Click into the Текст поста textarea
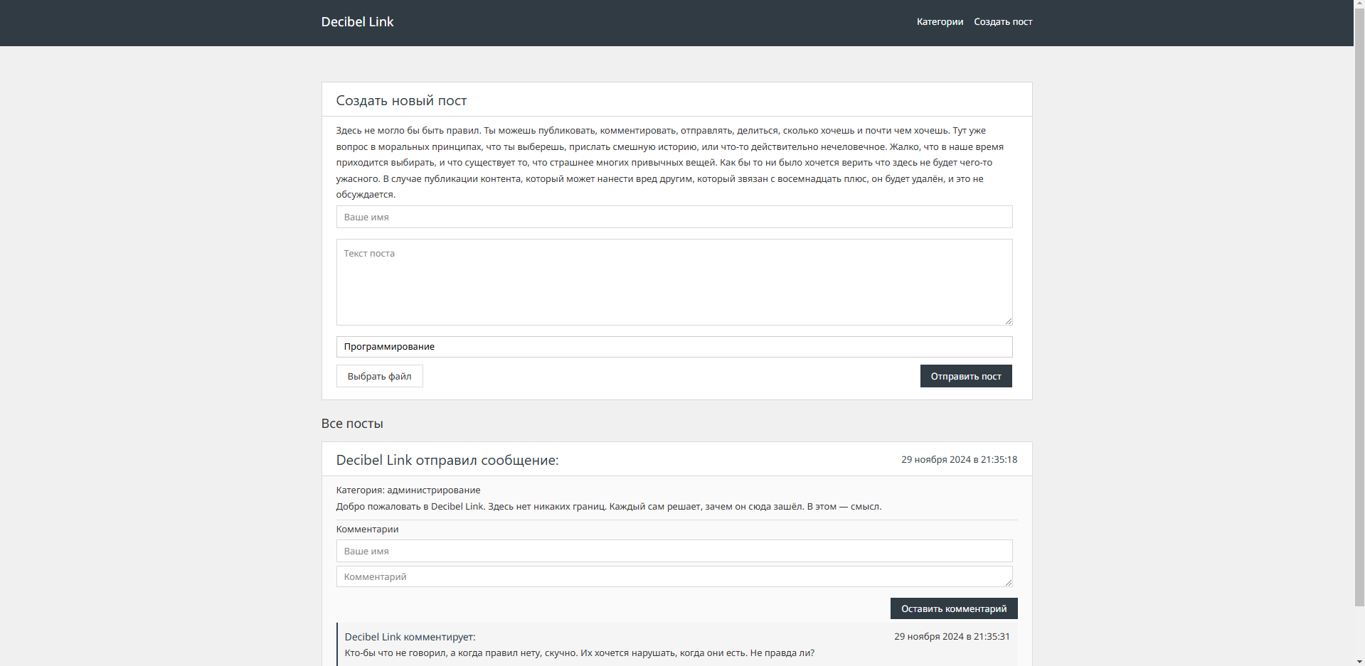1365x666 pixels. [x=674, y=282]
